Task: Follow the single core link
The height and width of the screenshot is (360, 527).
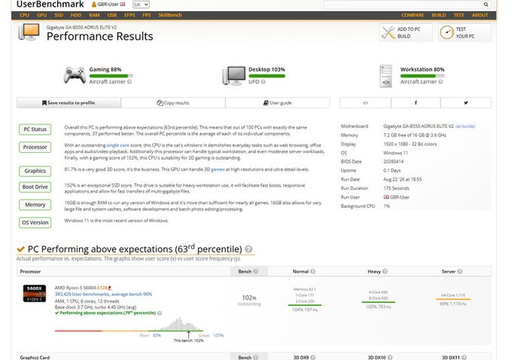Action: [x=117, y=145]
